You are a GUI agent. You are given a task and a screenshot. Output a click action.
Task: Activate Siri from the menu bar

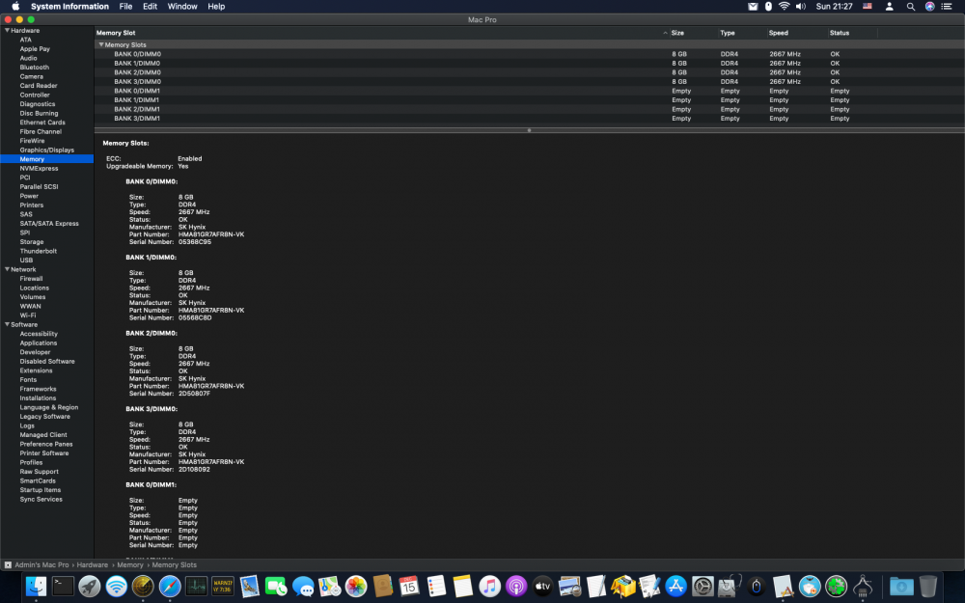(929, 6)
